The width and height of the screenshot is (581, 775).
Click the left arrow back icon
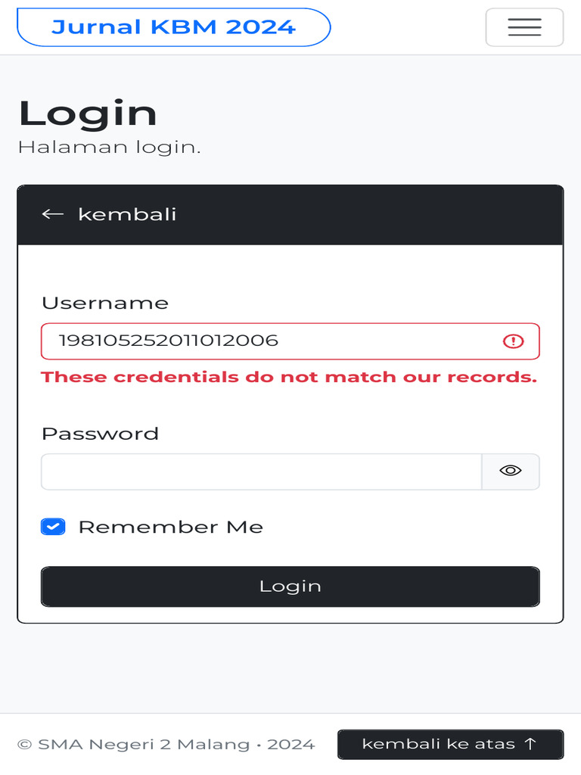point(52,214)
